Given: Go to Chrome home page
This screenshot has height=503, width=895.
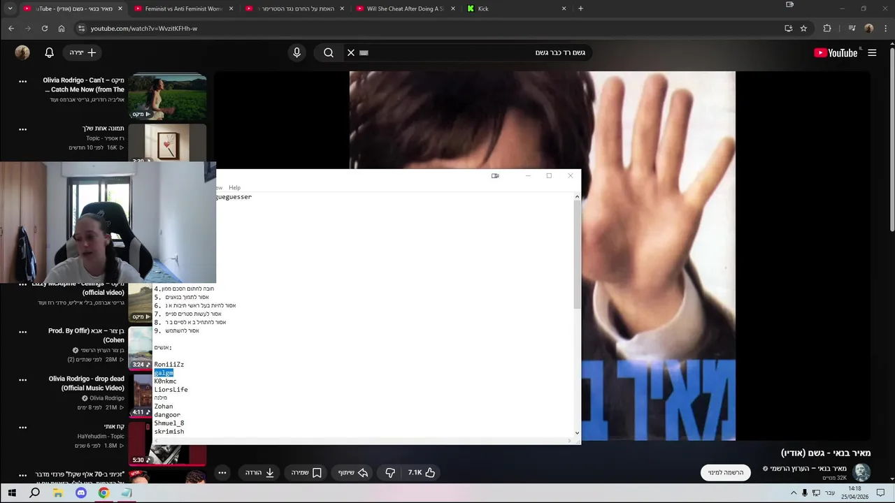Looking at the screenshot, I should tap(62, 29).
